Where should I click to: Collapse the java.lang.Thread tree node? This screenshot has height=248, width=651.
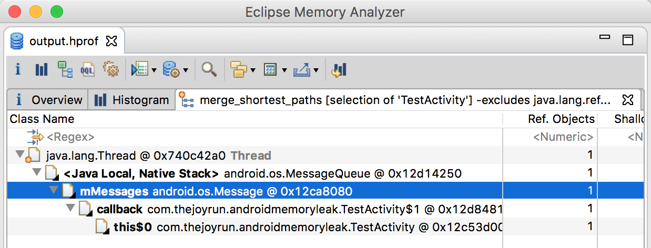pyautogui.click(x=20, y=155)
